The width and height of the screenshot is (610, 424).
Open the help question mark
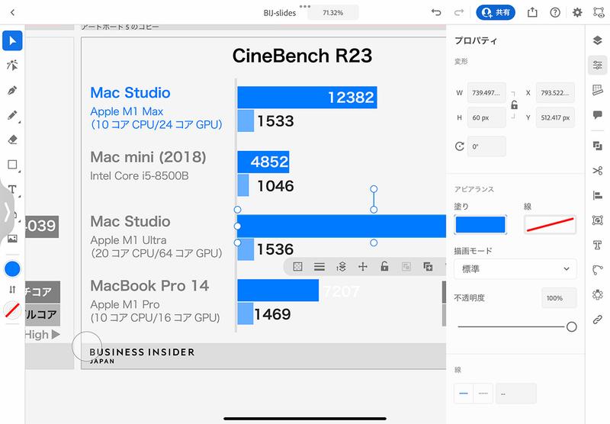pyautogui.click(x=555, y=12)
